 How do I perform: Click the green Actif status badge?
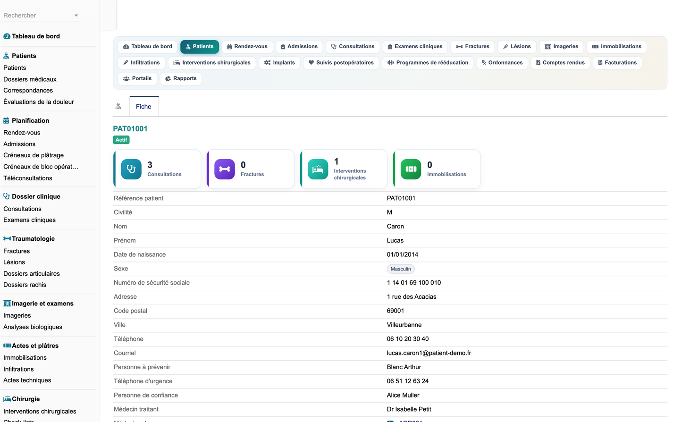click(x=121, y=140)
